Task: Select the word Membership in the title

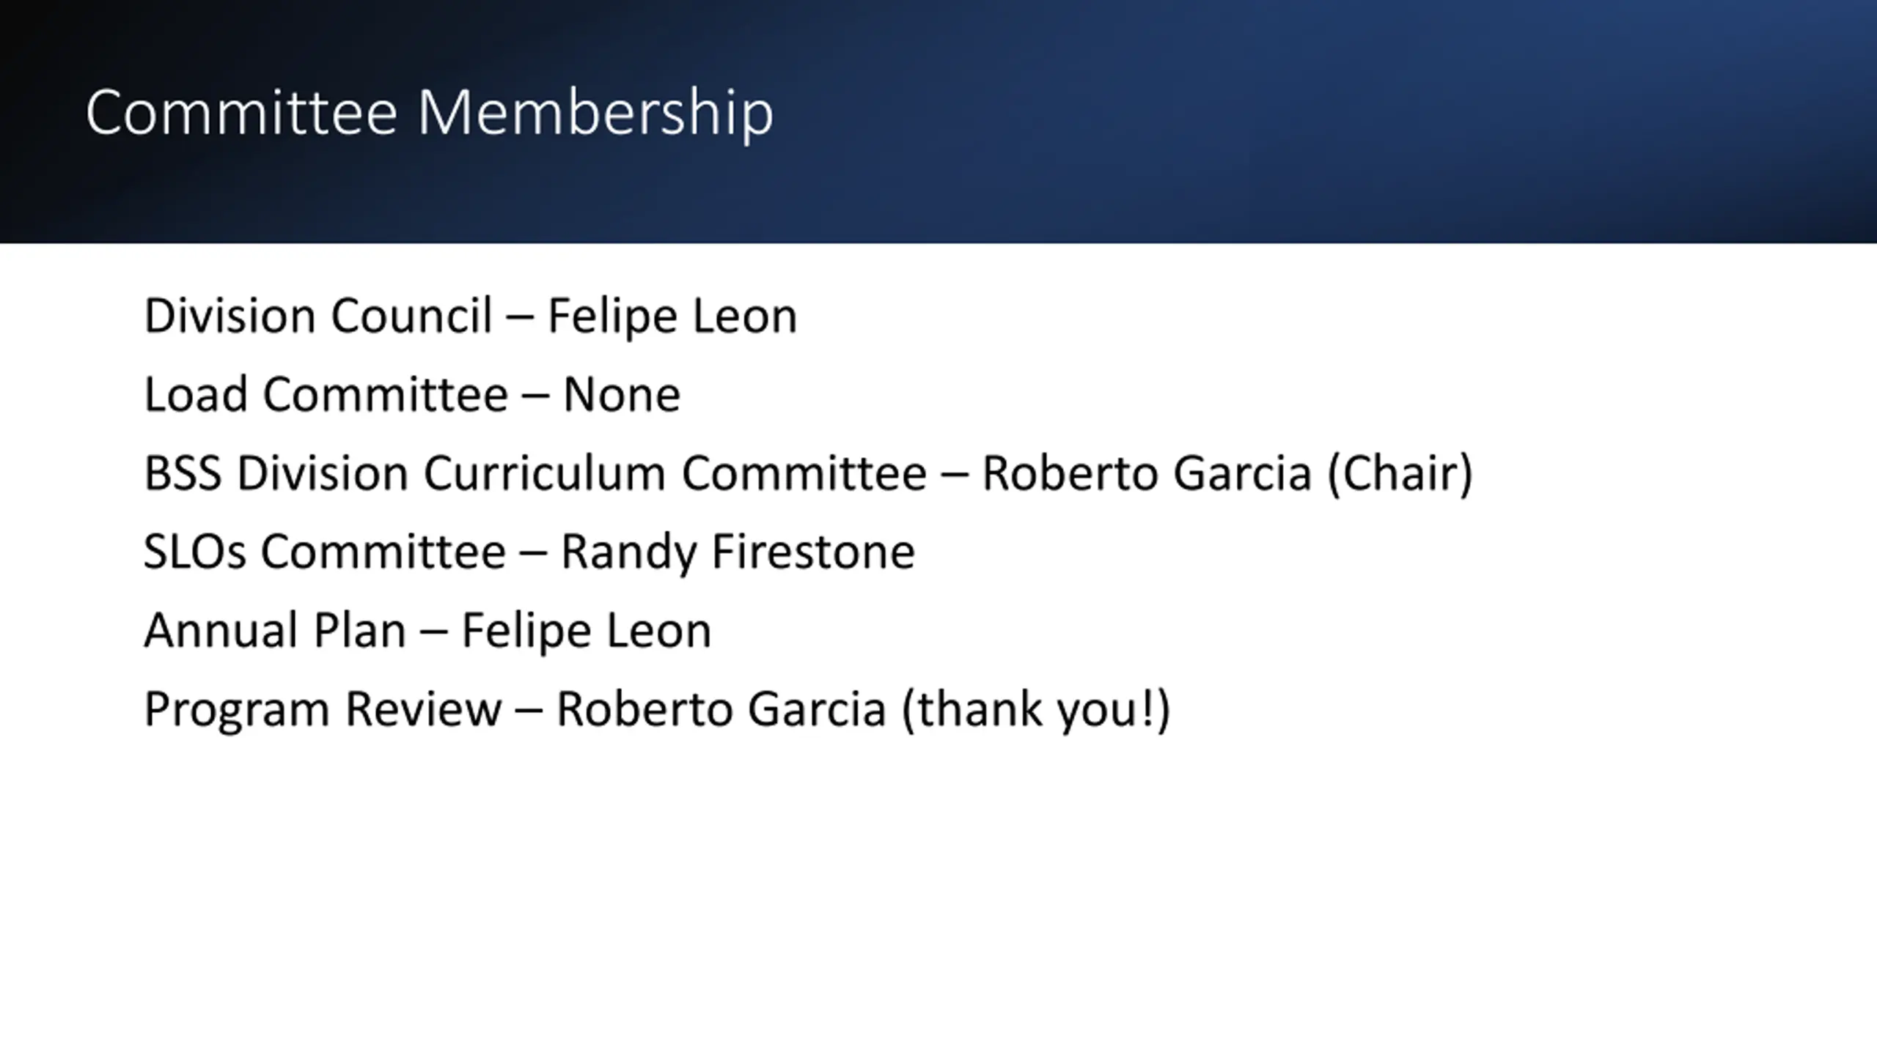Action: click(595, 113)
